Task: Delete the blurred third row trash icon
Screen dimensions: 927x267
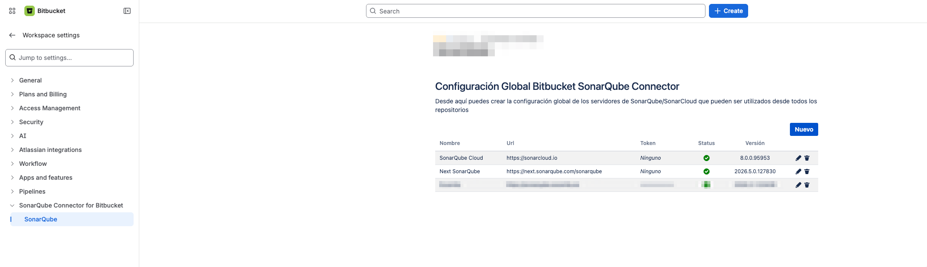Action: (807, 185)
